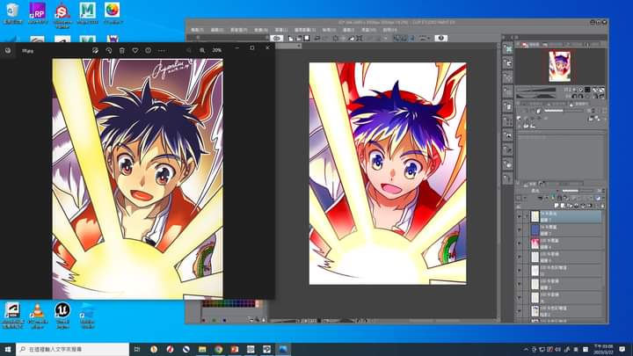
Task: Click the Scale/Rotate transform icon in command bar
Action: [360, 39]
